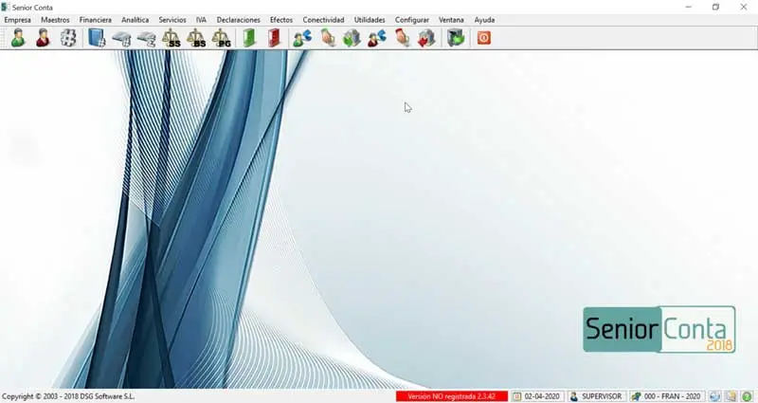758x403 pixels.
Task: Click the hand with red sleeve icon
Action: point(402,38)
